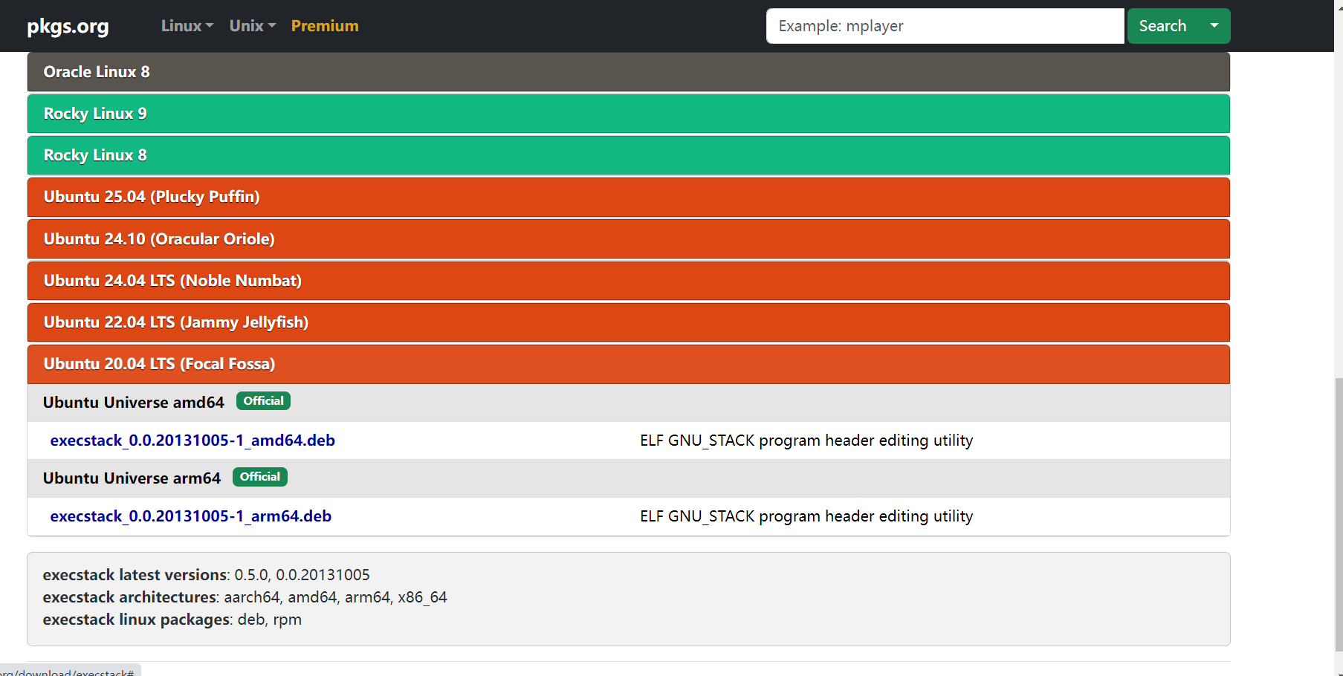Select the amd64 package description text

click(x=806, y=441)
